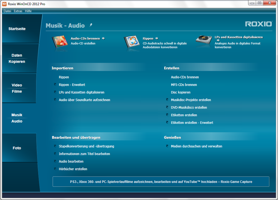Viewport: 278px width, 200px height.
Task: Click launch icon beside Audio über Soundkarte aufzeichnen
Action: click(55, 100)
